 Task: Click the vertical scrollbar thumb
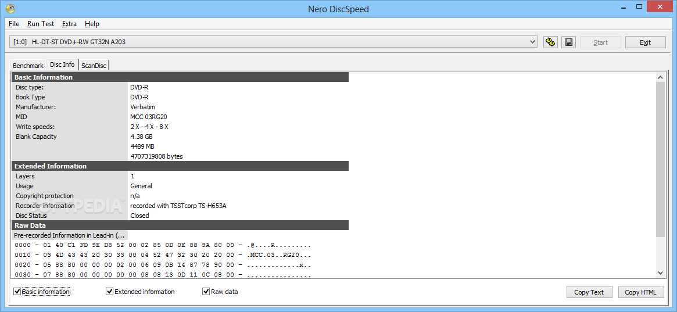pyautogui.click(x=660, y=159)
